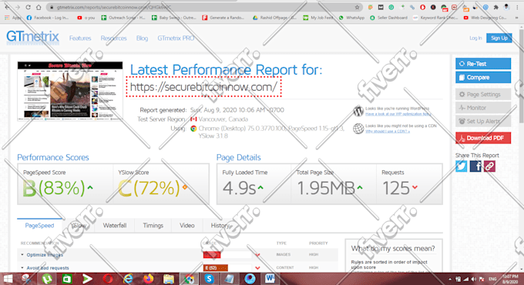
Task: Open File Explorer from taskbar
Action: (x=169, y=279)
